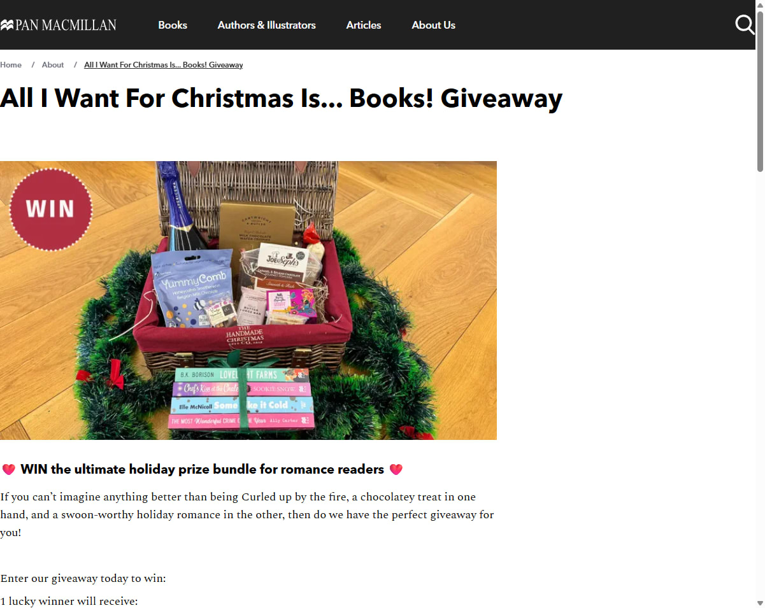Click the page scrollbar thumb
The width and height of the screenshot is (765, 608).
coord(760,90)
